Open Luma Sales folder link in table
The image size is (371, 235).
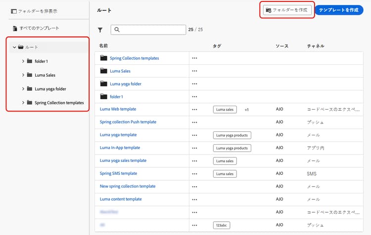tap(120, 71)
